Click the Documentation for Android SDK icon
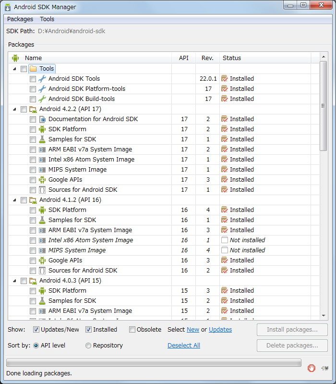The width and height of the screenshot is (336, 384). coord(42,119)
